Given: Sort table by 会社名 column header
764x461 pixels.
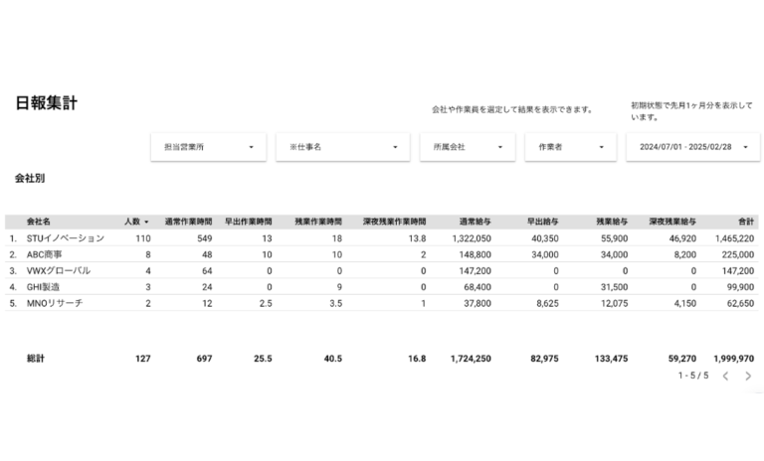Looking at the screenshot, I should 39,222.
